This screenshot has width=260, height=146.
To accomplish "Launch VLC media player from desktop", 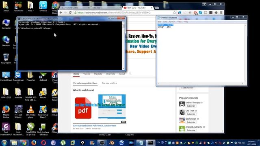I will click(30, 112).
